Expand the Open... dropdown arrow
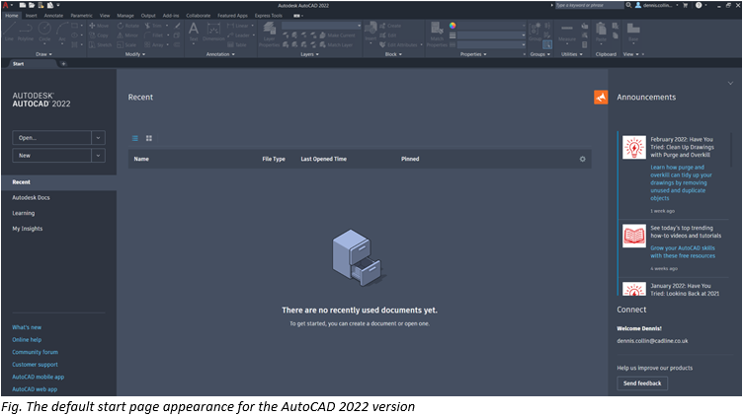Screen dimensions: 743x416 (98, 138)
